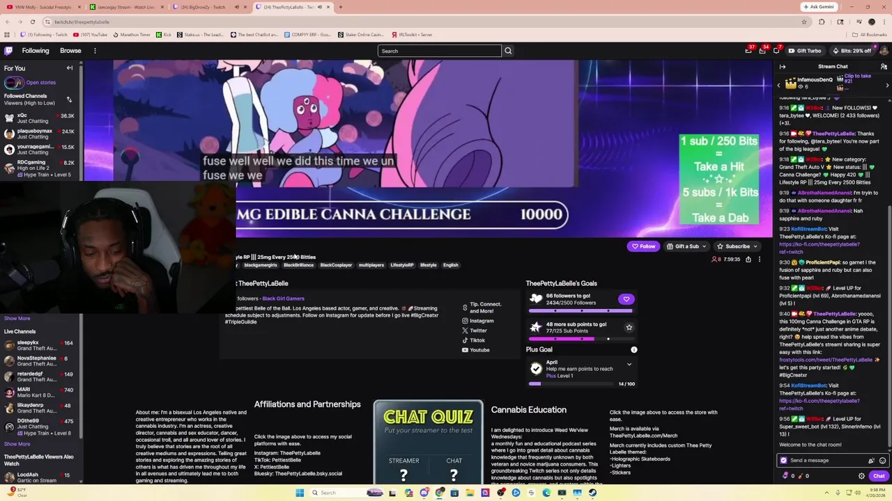Show more live channels
The height and width of the screenshot is (501, 892).
pos(17,444)
